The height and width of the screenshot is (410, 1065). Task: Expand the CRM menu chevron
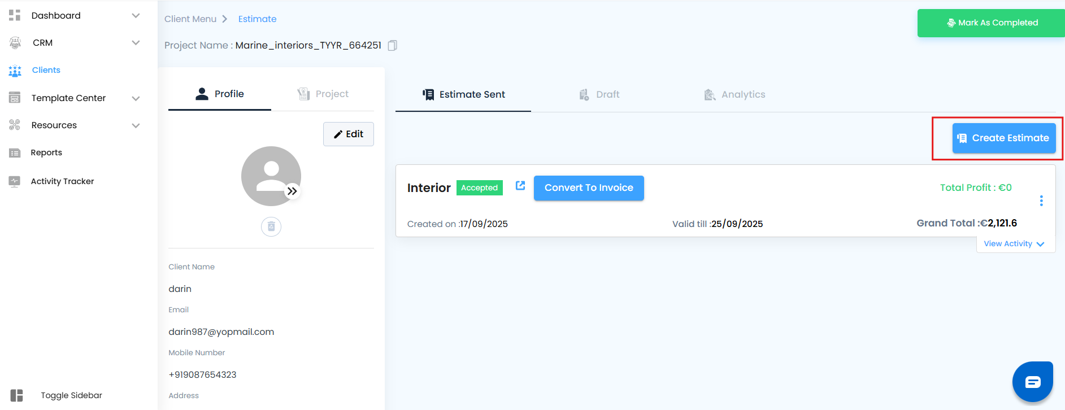[x=136, y=43]
